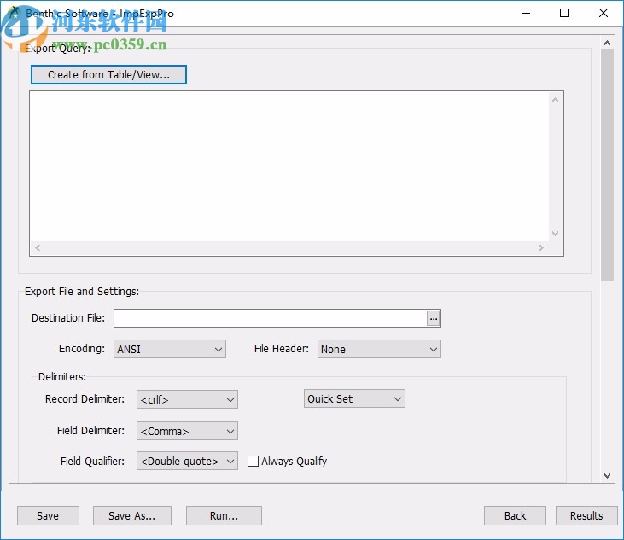Screen dimensions: 624x540
Task: Open the Quick Set dropdown
Action: coord(354,398)
